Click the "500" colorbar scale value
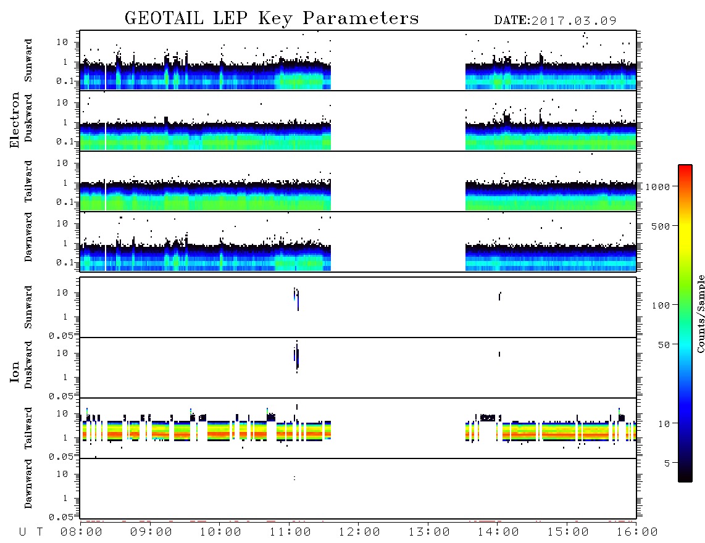705x543 pixels. pos(661,226)
